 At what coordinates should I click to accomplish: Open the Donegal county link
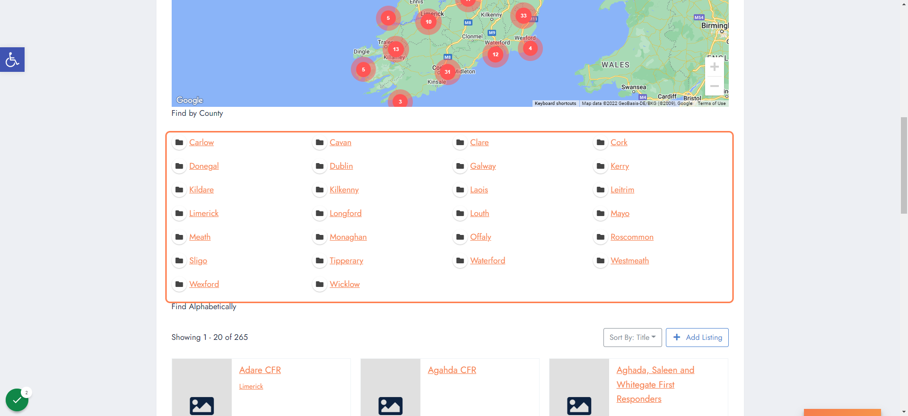click(x=204, y=166)
